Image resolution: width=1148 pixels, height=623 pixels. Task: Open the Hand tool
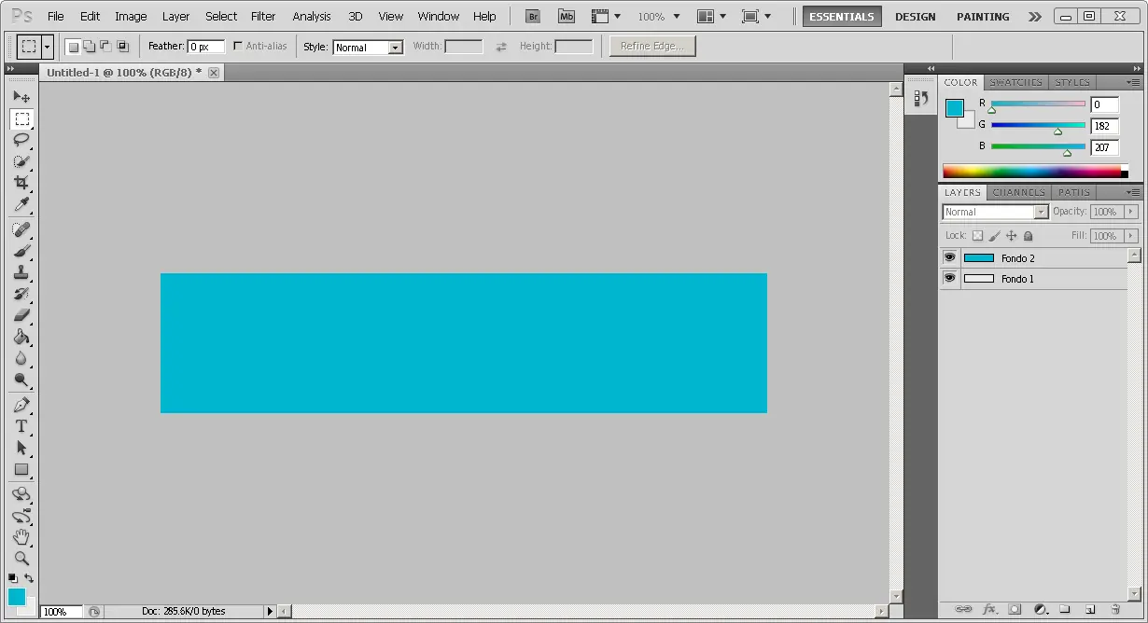point(22,537)
